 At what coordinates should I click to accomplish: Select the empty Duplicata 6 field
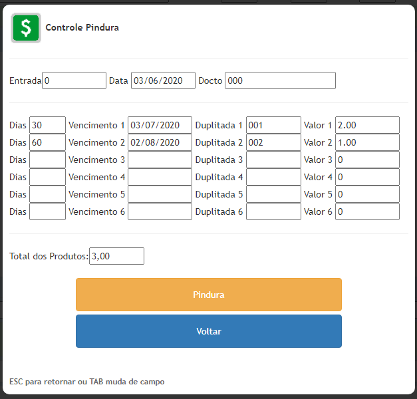coord(273,211)
